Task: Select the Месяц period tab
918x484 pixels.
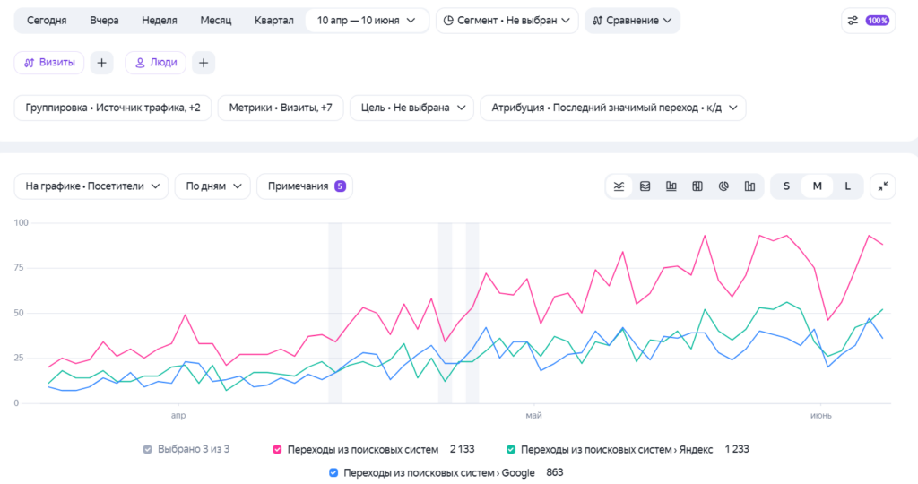Action: point(216,21)
